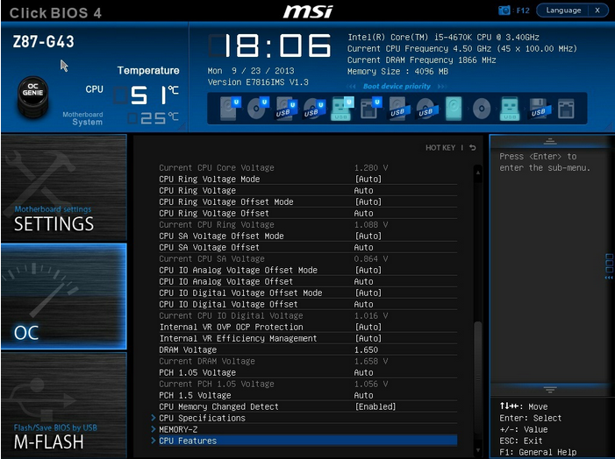615x459 pixels.
Task: Click the left arrows beside Boot device priority
Action: [x=352, y=86]
